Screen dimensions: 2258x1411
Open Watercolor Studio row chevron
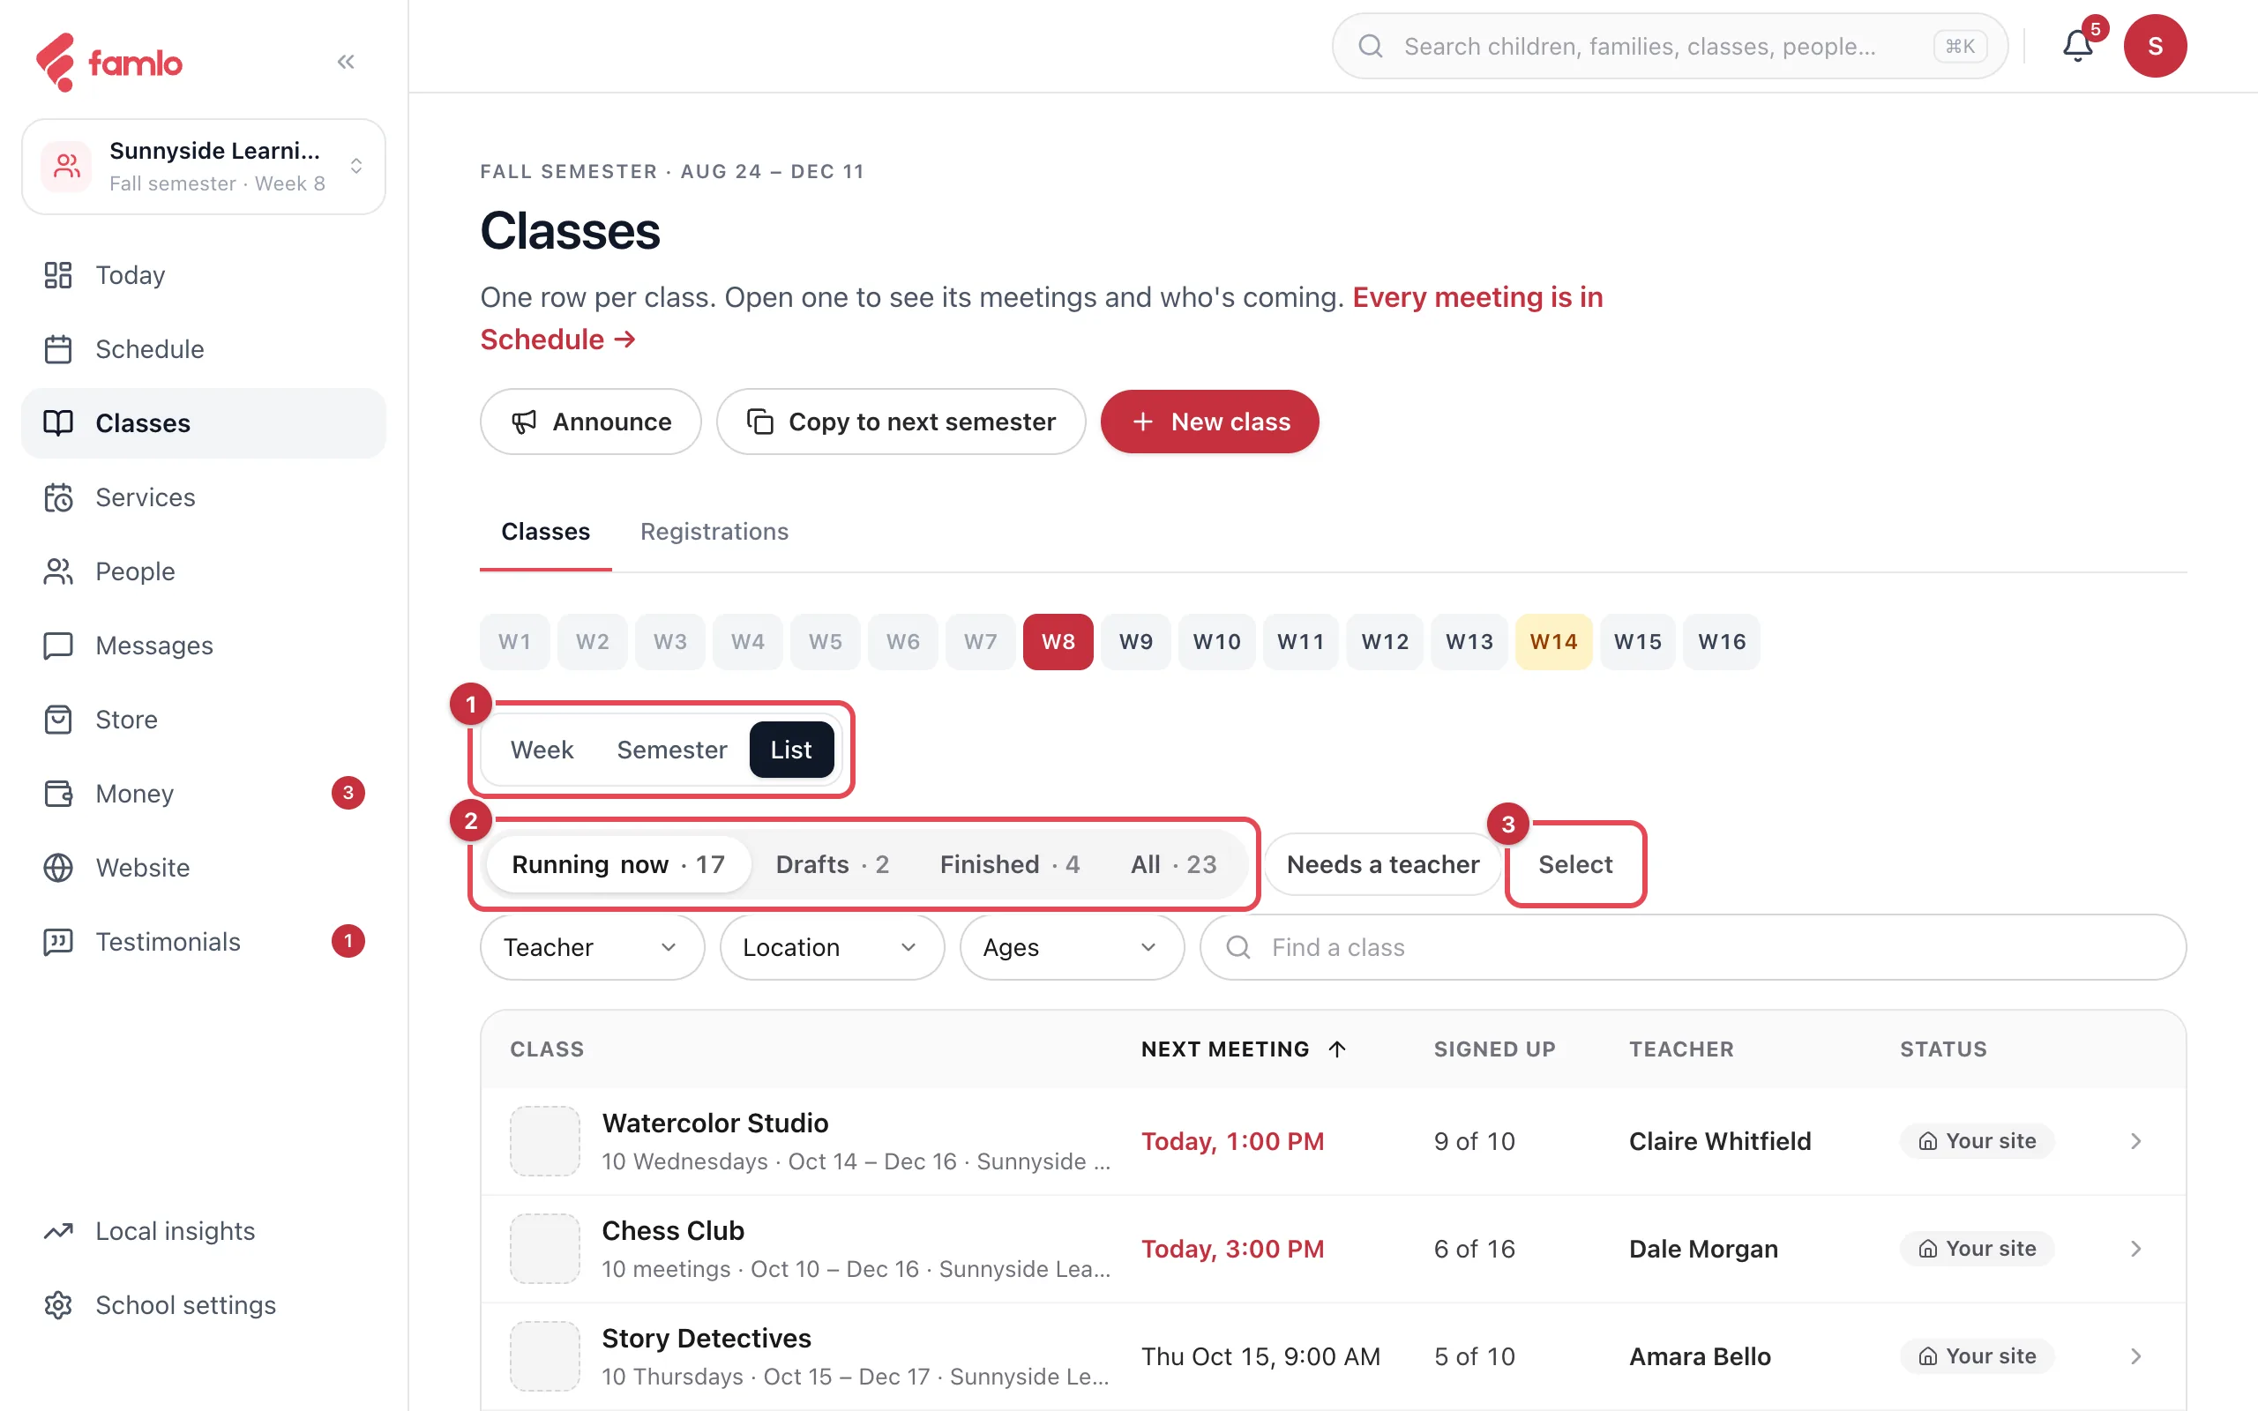pyautogui.click(x=2135, y=1141)
